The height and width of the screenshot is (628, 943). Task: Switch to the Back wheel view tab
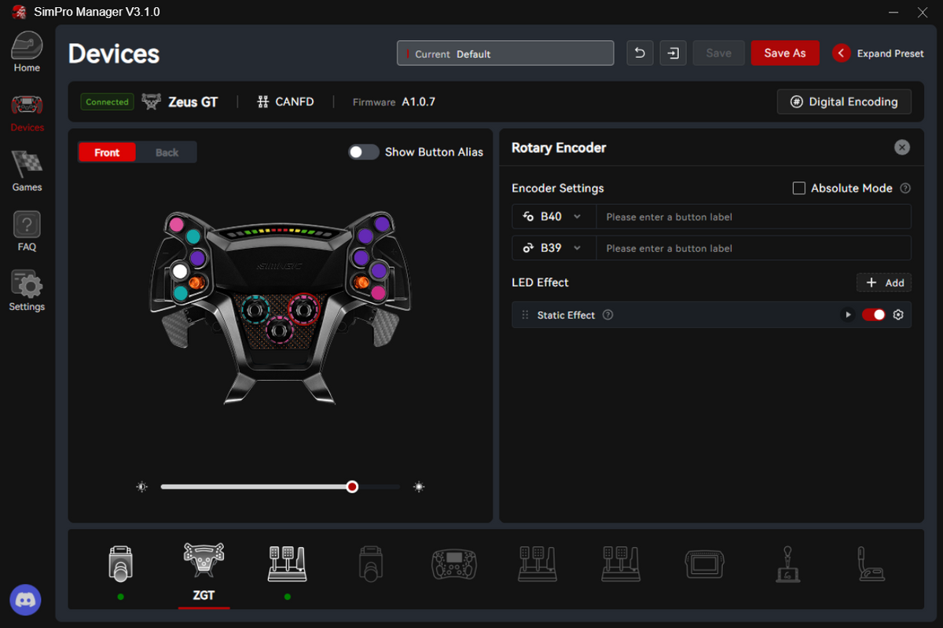click(167, 152)
